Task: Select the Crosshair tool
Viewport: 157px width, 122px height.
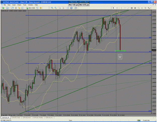Action: coord(117,8)
